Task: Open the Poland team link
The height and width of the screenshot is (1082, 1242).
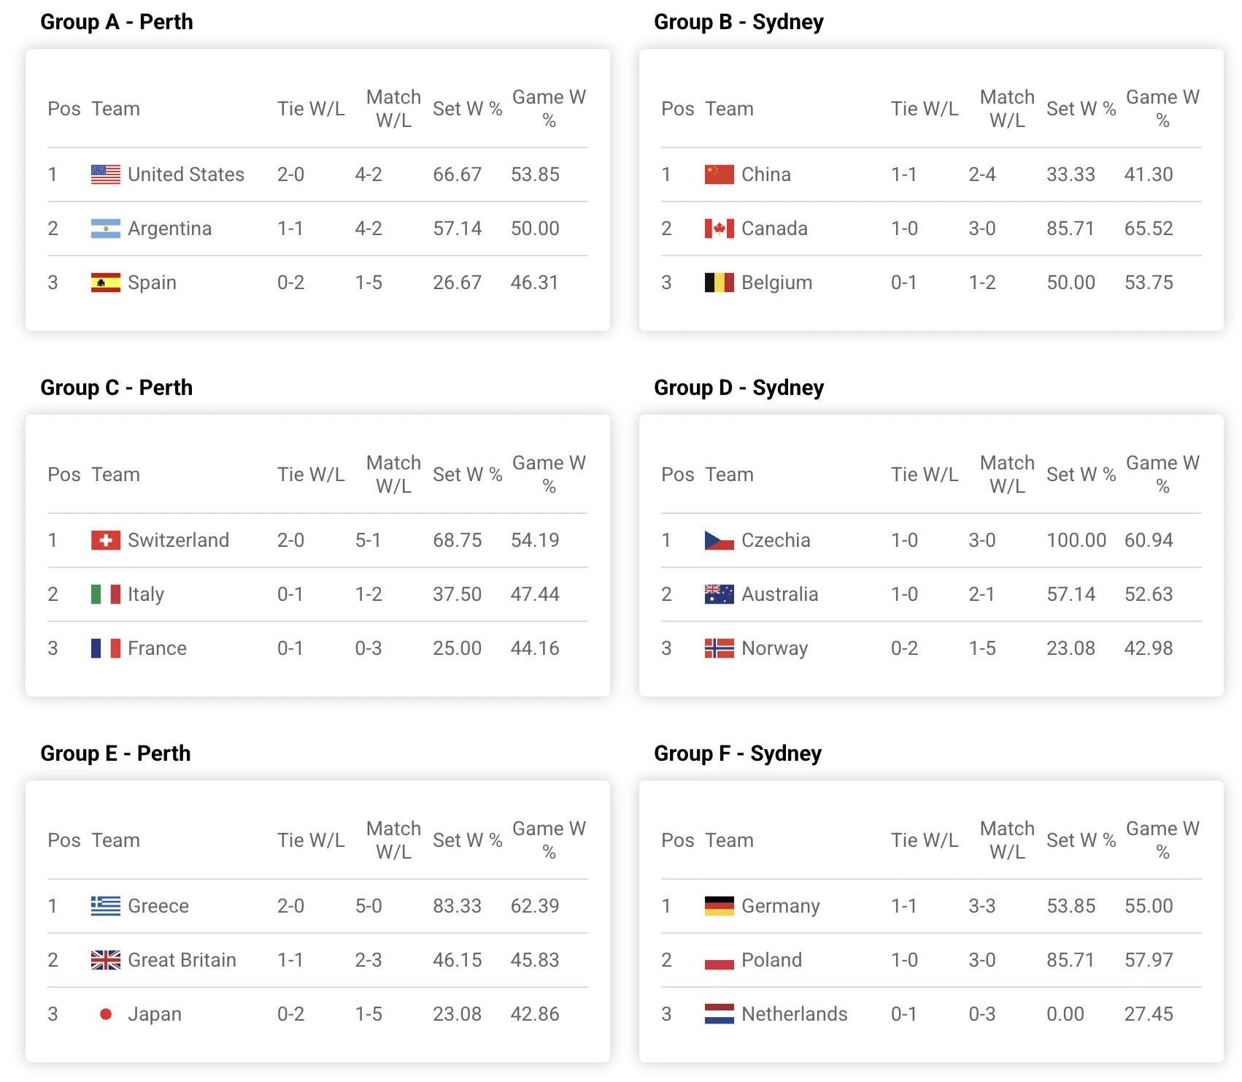Action: (771, 960)
